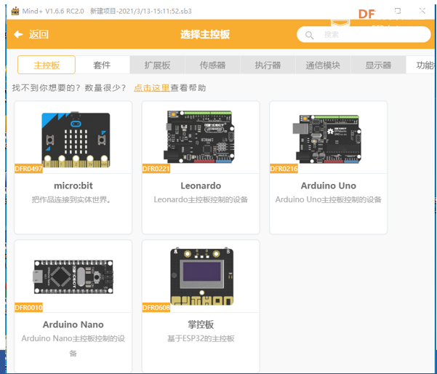Select the Arduino Uno board image
The height and width of the screenshot is (374, 437).
click(327, 138)
